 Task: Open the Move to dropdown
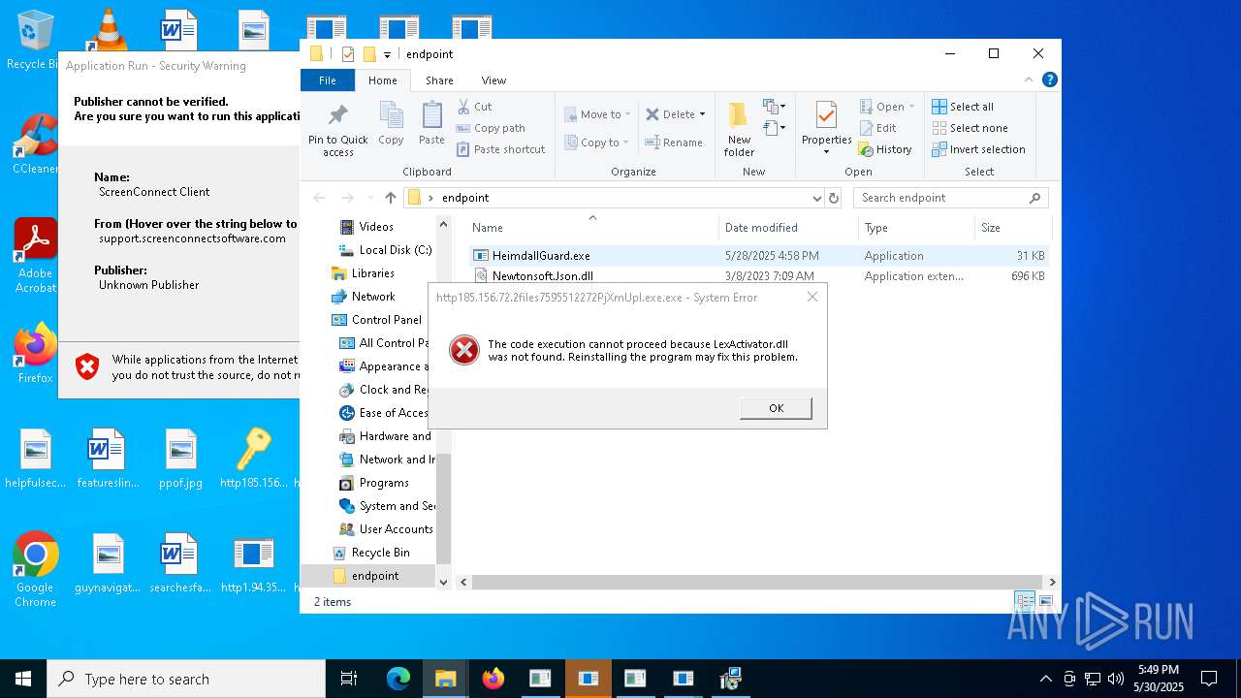coord(597,114)
